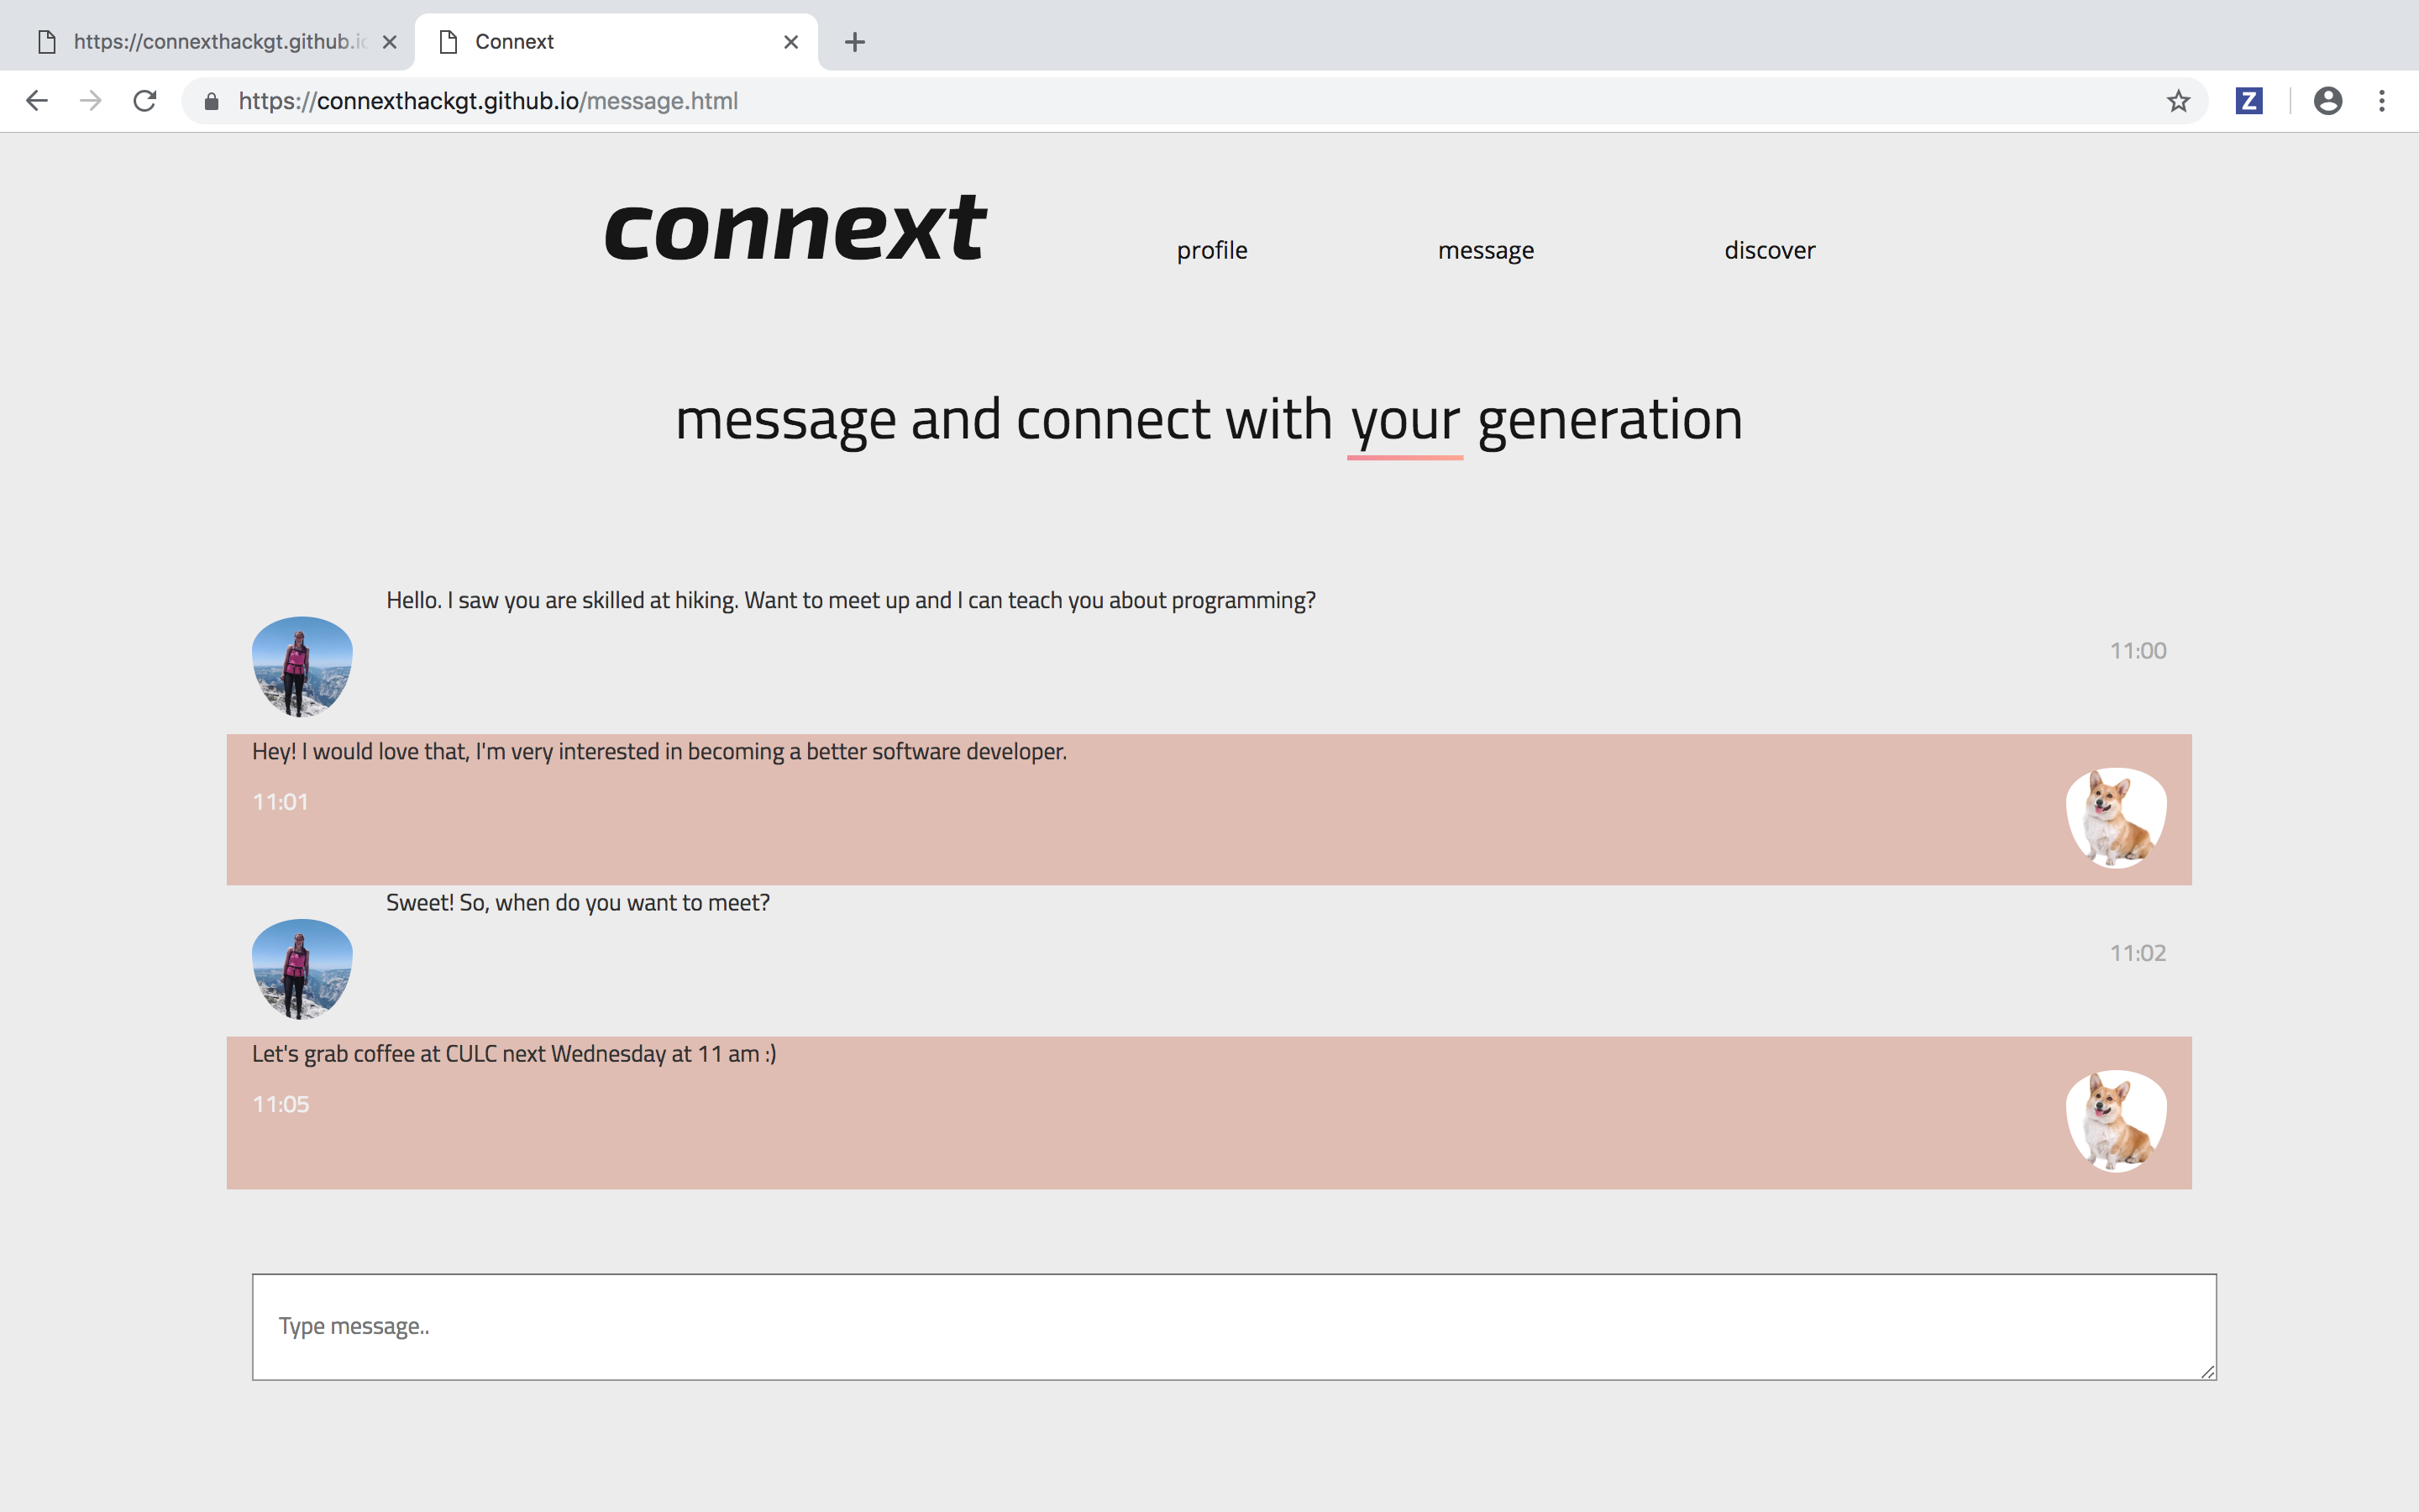Click the corgi avatar on 11:05 message

[x=2116, y=1121]
